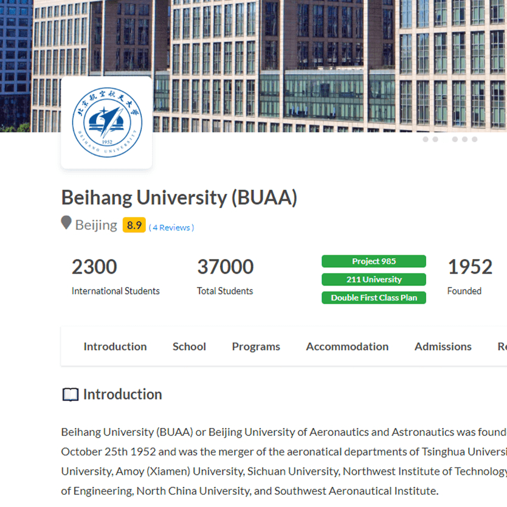
Task: Click the location pin icon beside Beijing
Action: click(66, 222)
